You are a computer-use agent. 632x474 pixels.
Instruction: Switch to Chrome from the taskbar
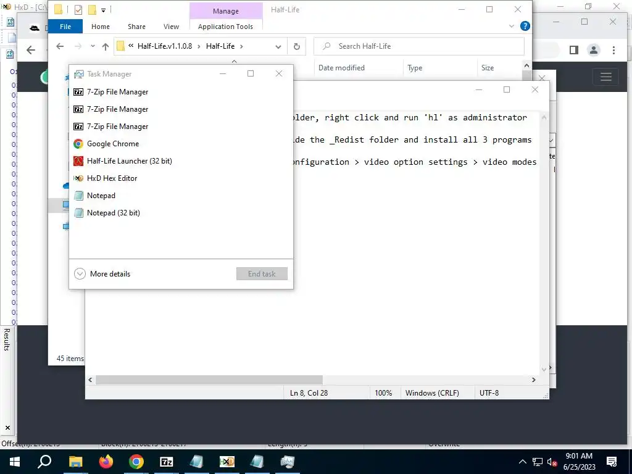tap(136, 462)
